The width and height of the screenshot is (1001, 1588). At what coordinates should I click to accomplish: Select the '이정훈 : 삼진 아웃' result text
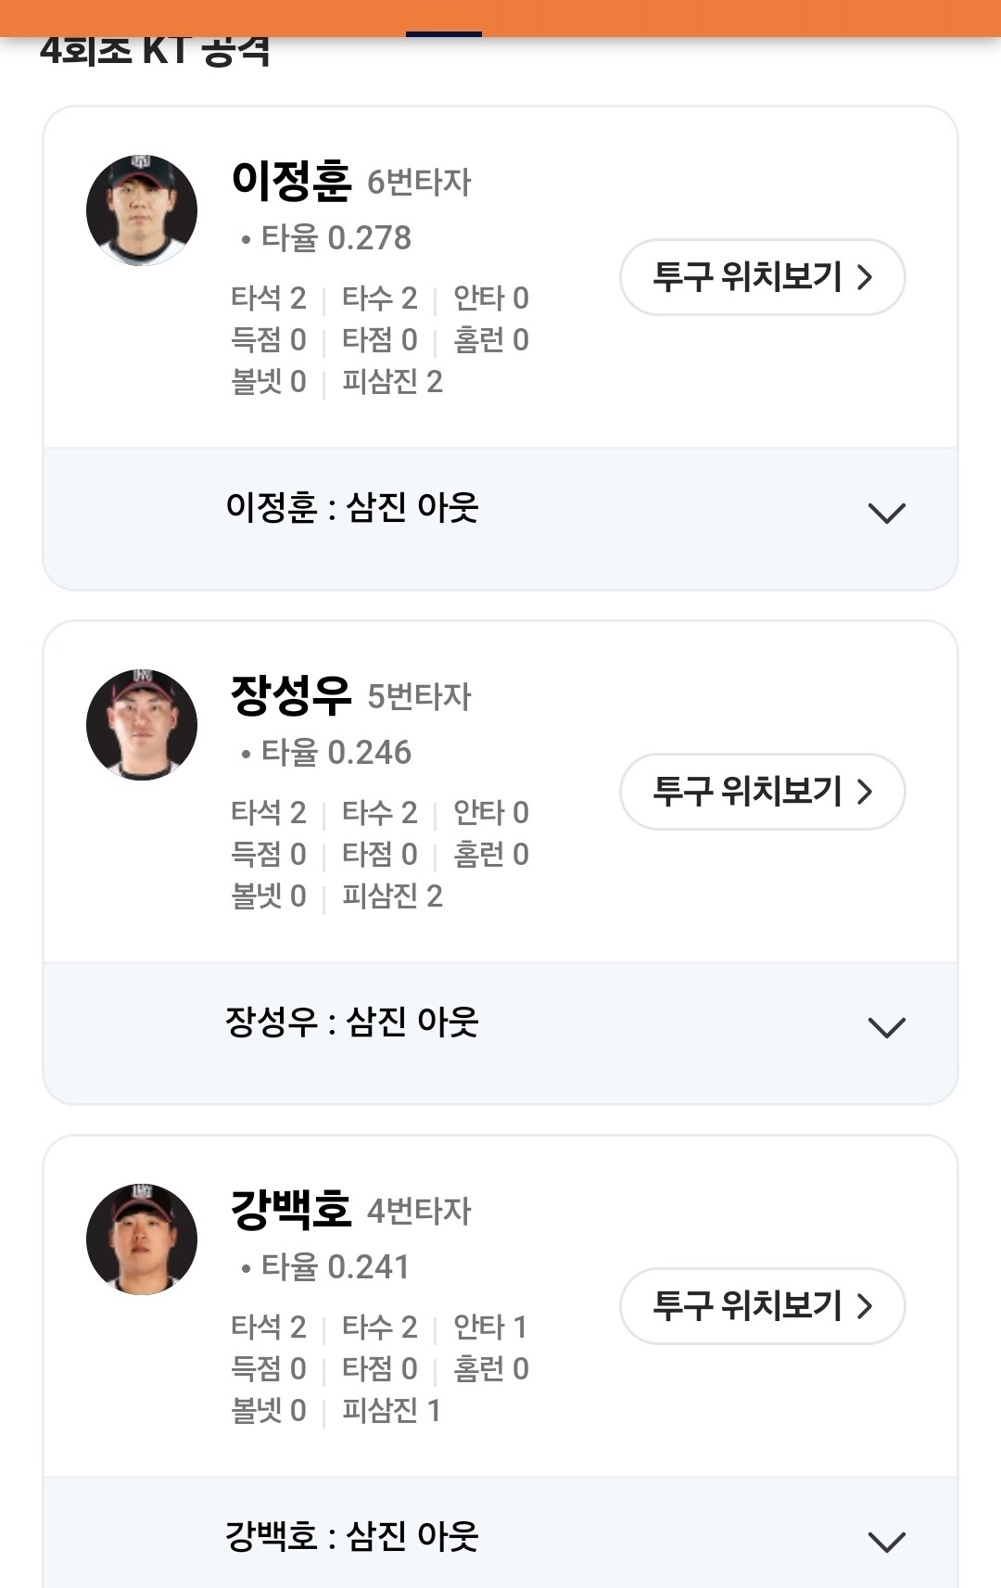point(352,508)
